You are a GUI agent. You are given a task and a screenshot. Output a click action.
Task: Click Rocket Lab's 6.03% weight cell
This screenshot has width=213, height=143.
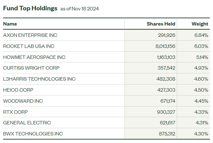coord(201,46)
